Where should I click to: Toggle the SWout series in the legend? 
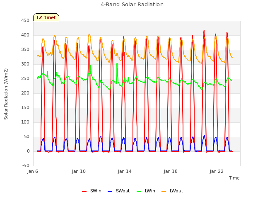tap(119, 191)
